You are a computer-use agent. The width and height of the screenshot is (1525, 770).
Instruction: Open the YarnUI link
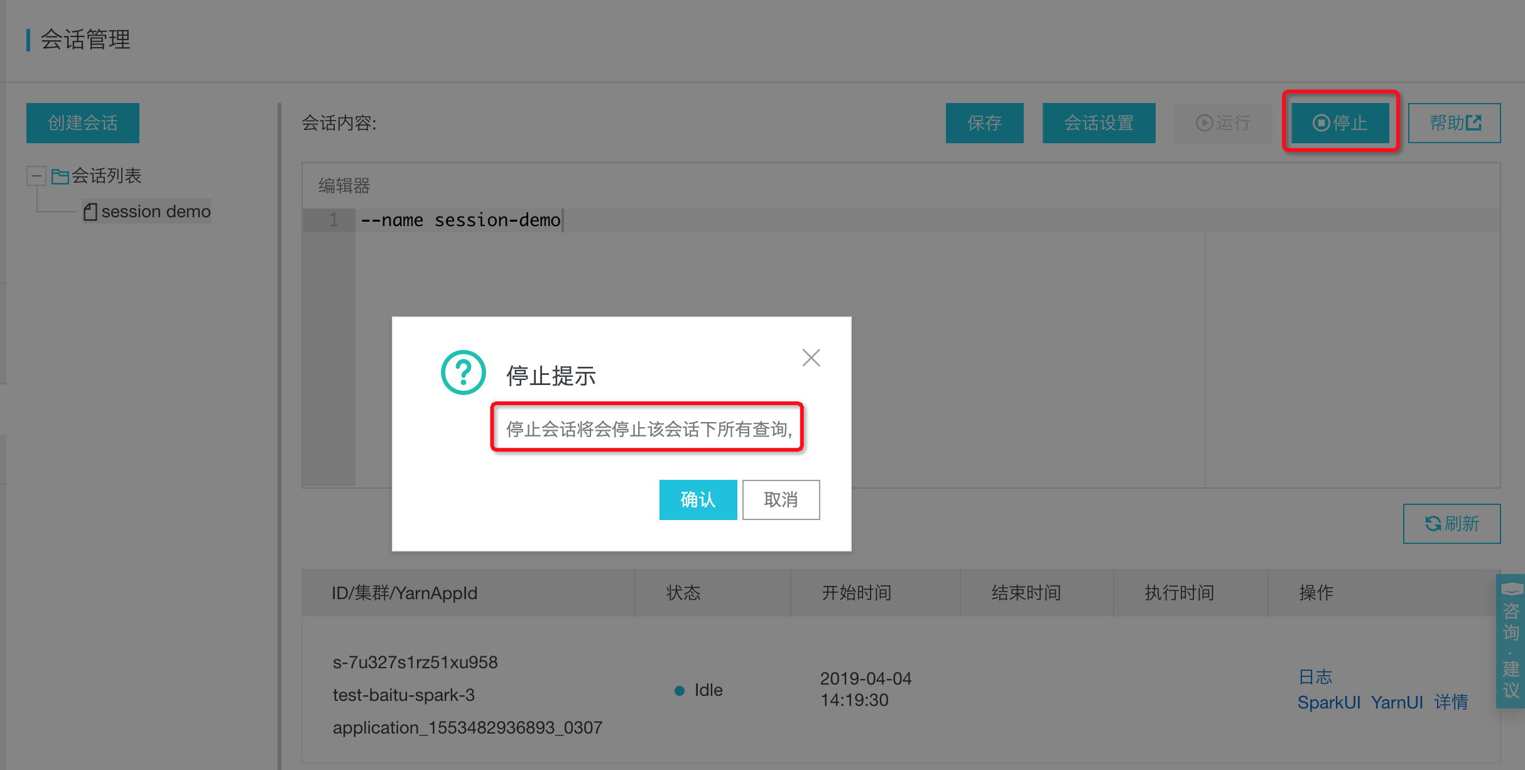(1397, 702)
